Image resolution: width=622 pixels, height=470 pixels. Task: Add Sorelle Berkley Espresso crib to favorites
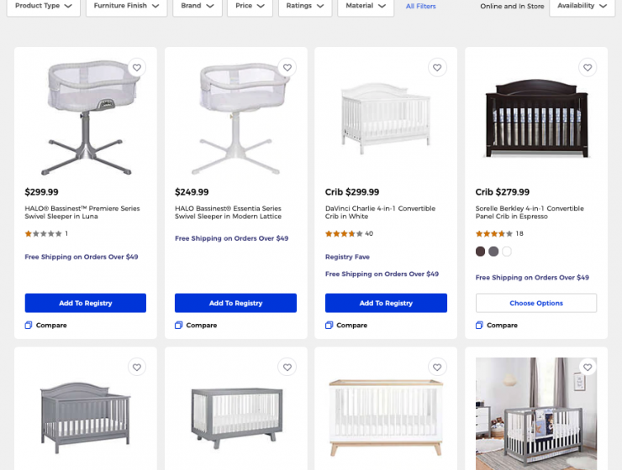588,68
